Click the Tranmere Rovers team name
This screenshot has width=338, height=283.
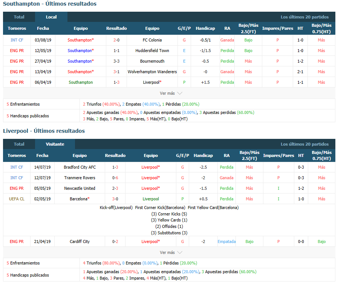80,178
